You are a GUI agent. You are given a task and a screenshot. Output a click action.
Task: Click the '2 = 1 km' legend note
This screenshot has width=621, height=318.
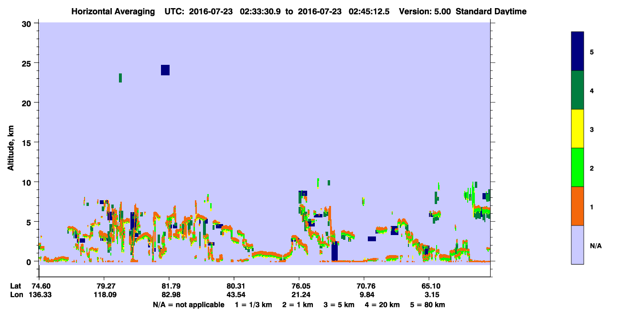coord(298,305)
